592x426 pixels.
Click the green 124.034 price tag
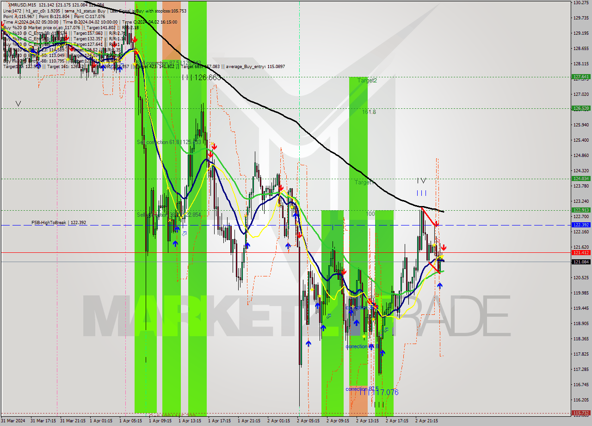tap(581, 178)
